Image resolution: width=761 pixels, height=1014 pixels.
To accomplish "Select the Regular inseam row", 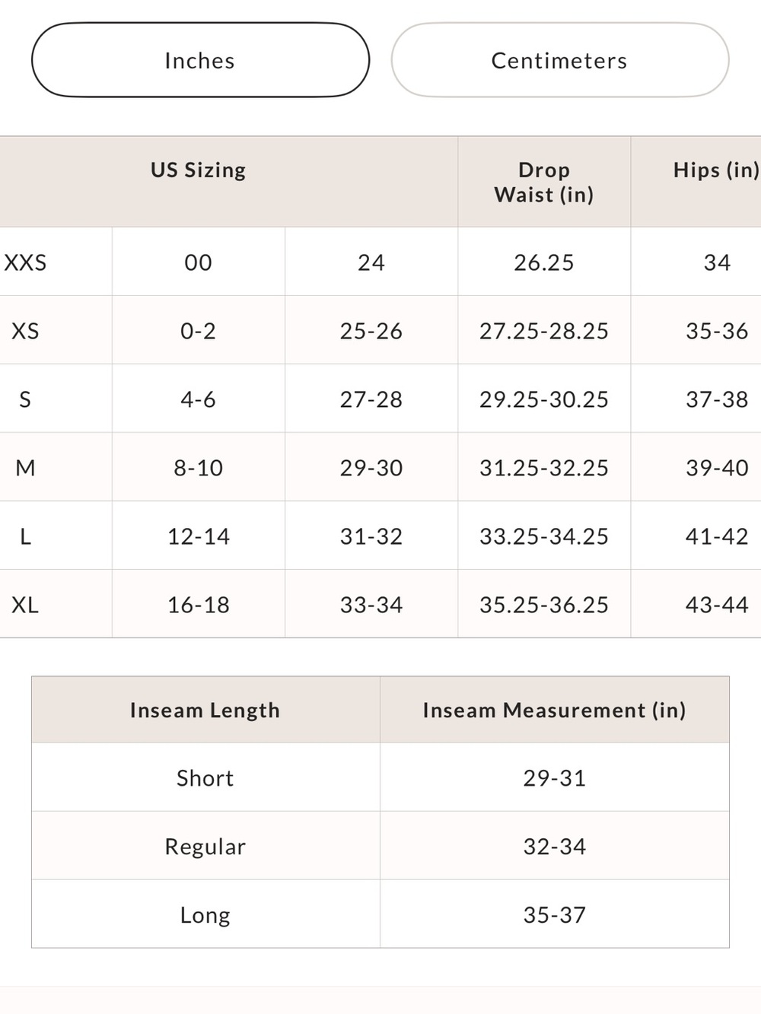I will [380, 846].
